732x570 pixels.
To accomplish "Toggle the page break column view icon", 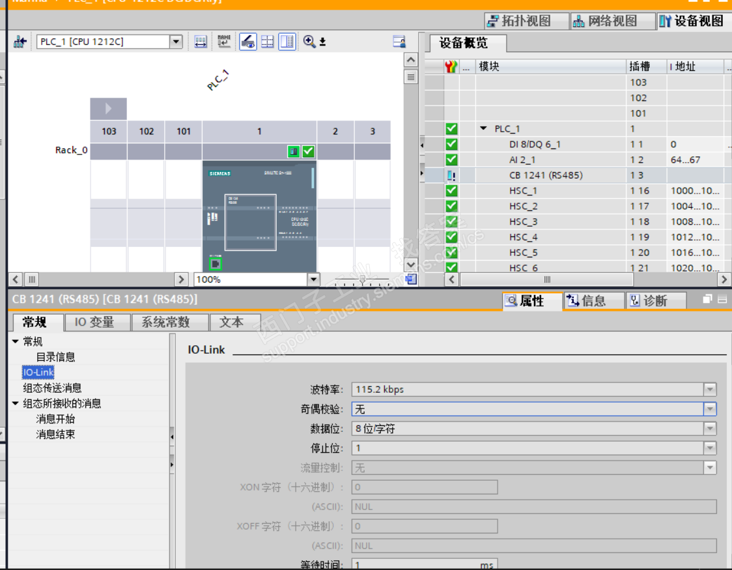I will point(287,42).
